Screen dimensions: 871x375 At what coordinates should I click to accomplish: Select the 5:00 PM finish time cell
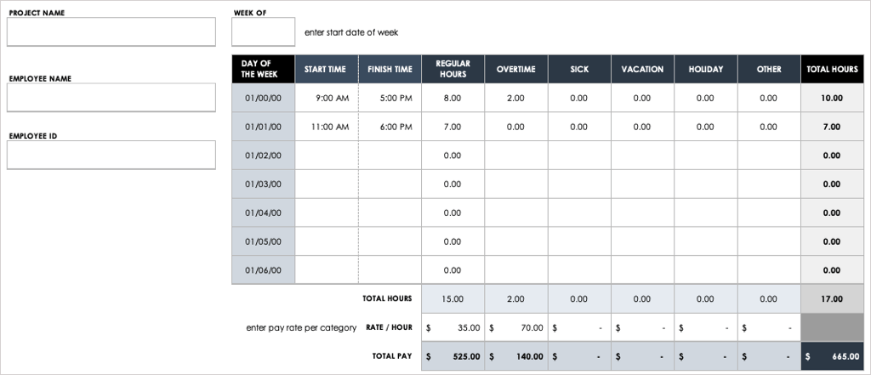(x=390, y=98)
